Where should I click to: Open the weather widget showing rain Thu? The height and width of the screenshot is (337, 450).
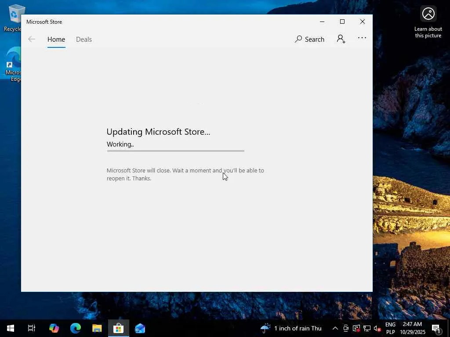coord(291,328)
